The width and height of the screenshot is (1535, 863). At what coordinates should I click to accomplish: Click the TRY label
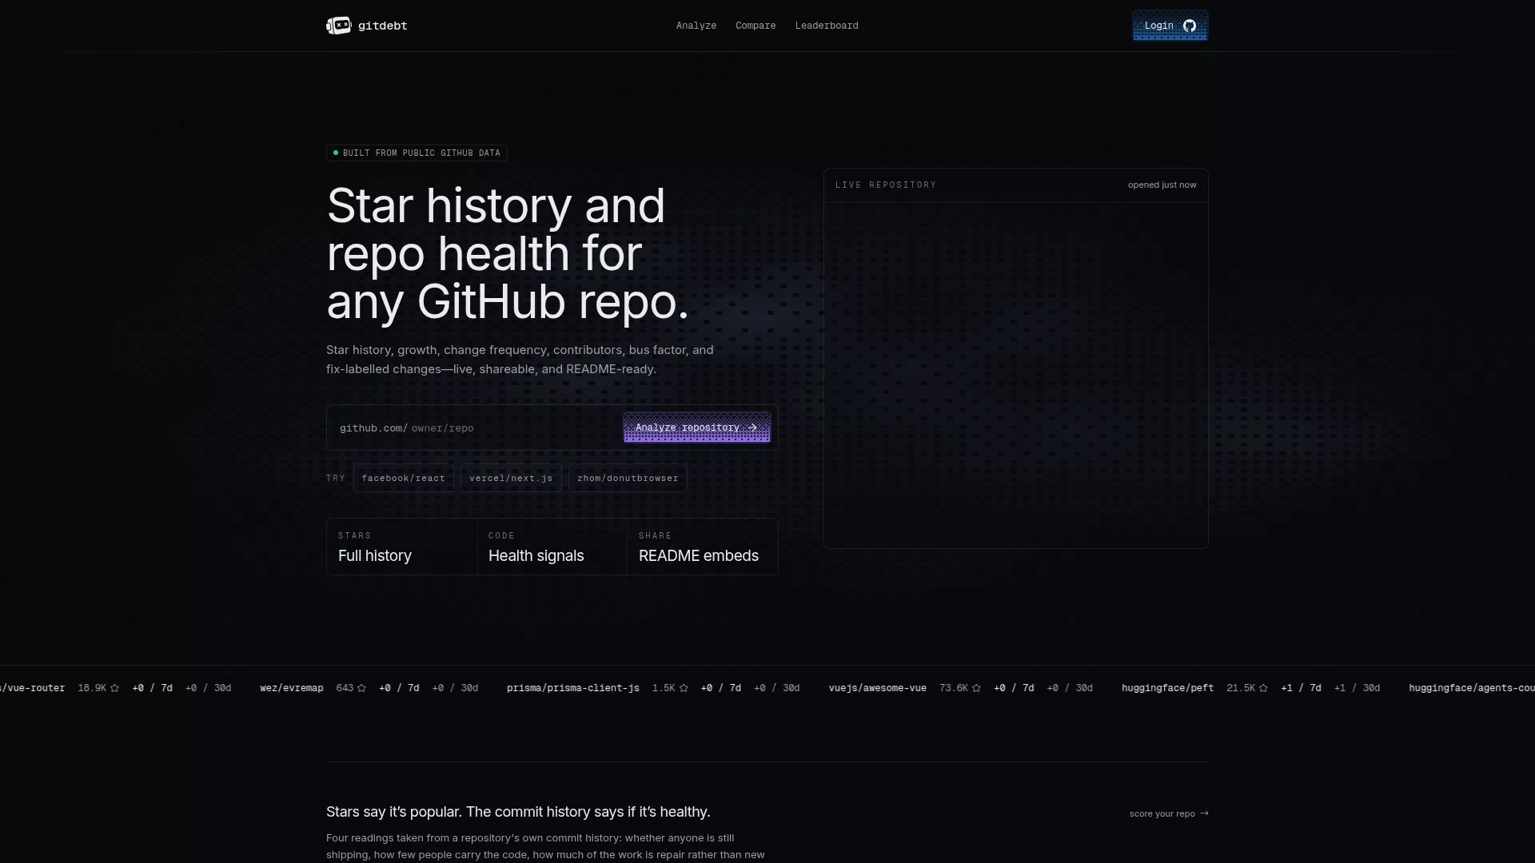point(336,478)
